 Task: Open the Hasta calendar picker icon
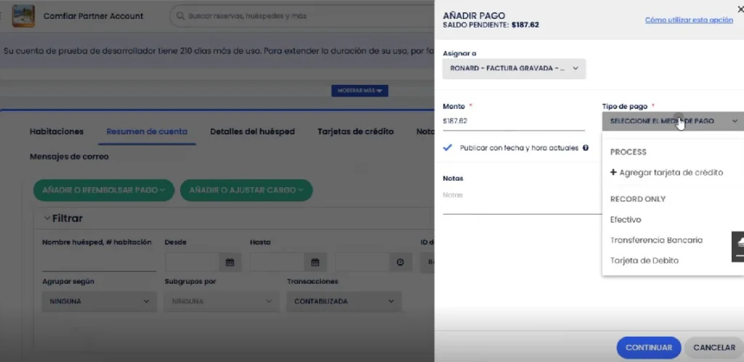point(315,262)
